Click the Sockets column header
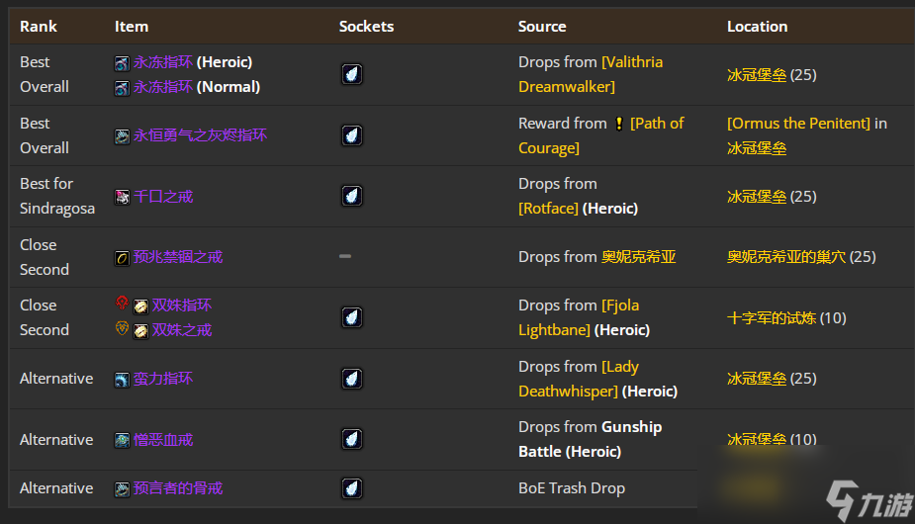The image size is (915, 524). (x=366, y=27)
